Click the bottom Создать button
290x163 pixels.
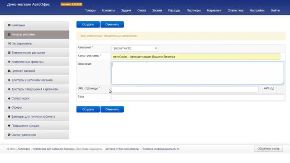click(88, 110)
